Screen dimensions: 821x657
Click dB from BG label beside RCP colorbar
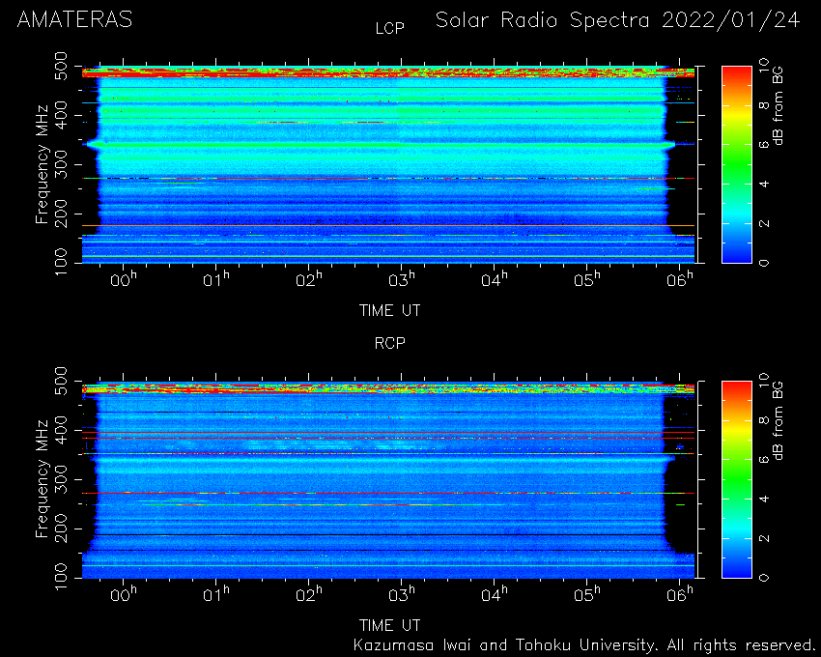[x=779, y=420]
